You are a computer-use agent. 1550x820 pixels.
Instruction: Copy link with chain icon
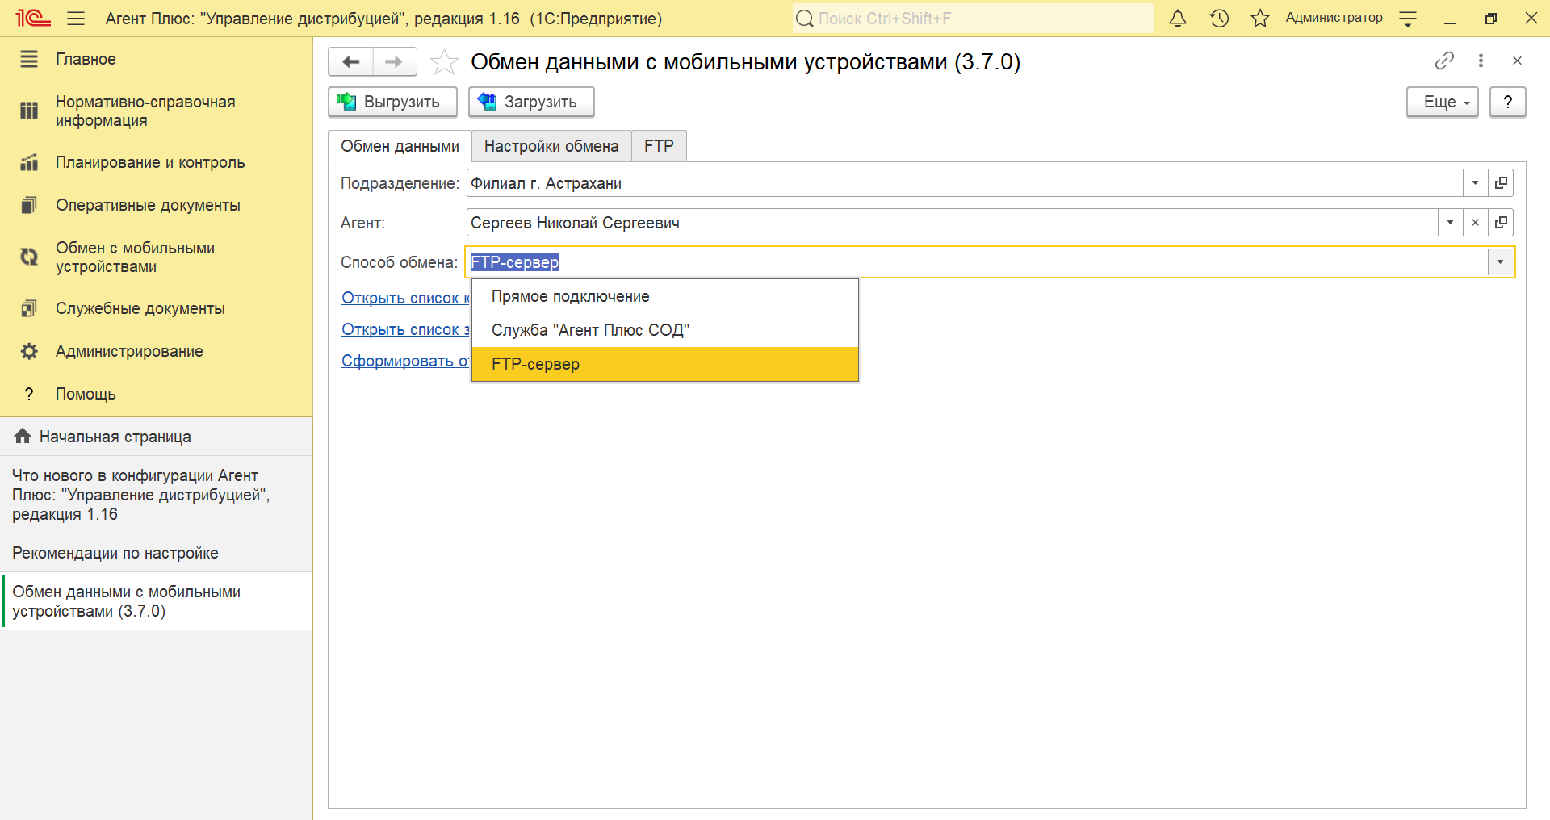[x=1444, y=61]
